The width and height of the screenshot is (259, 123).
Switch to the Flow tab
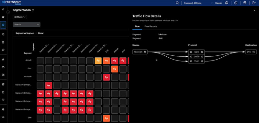click(x=137, y=26)
